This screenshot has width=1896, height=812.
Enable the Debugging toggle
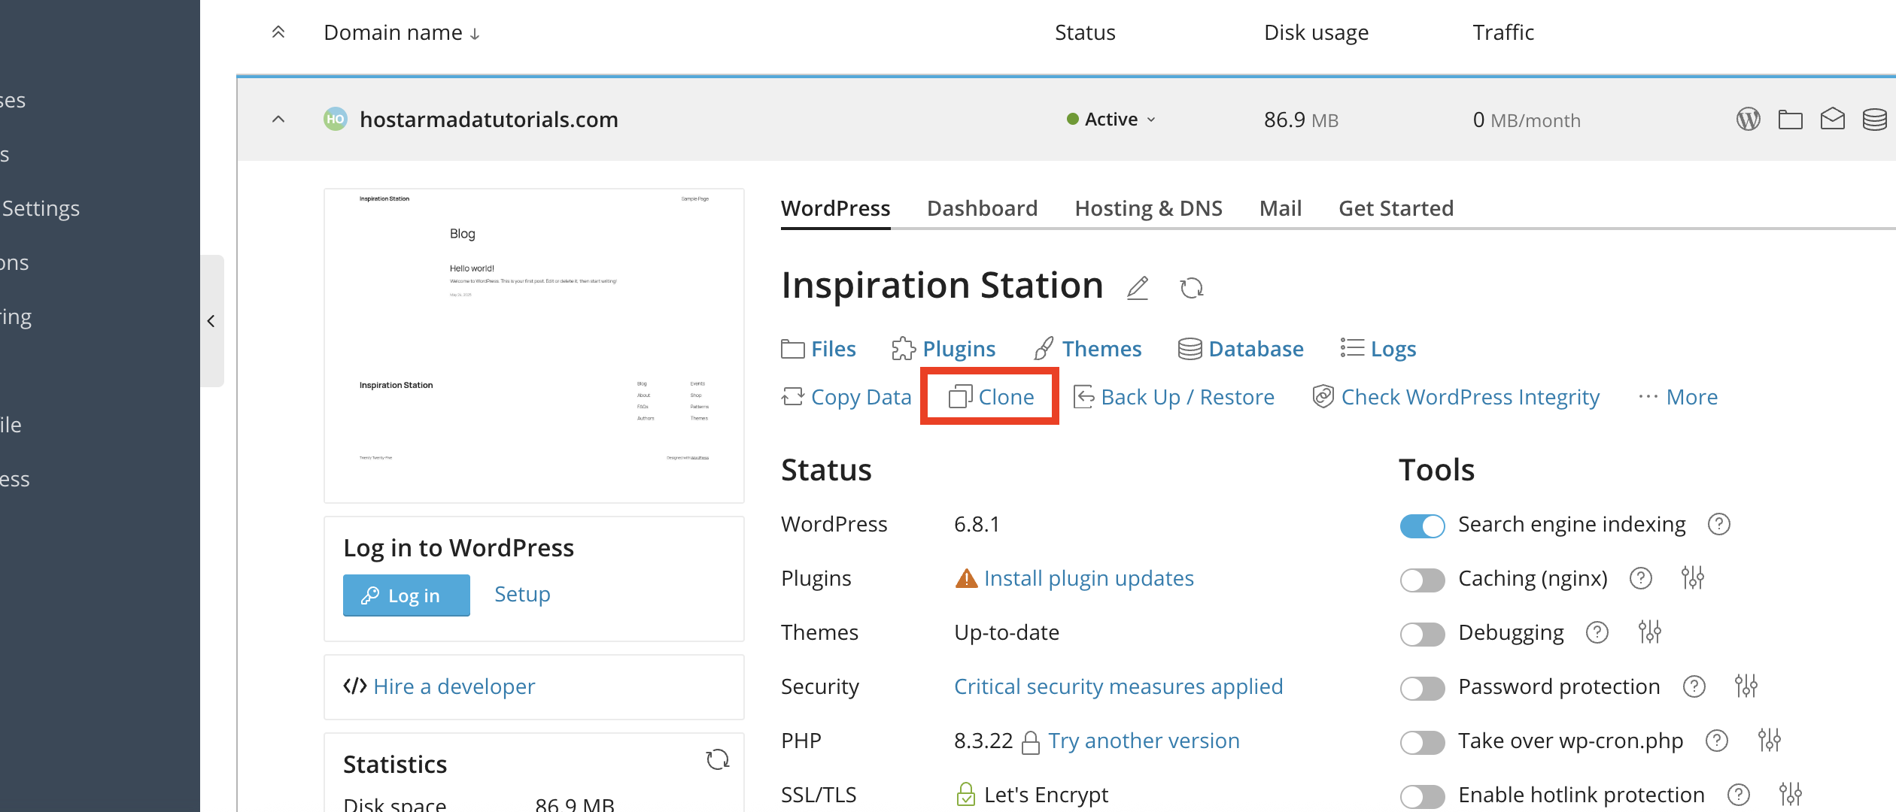coord(1422,634)
